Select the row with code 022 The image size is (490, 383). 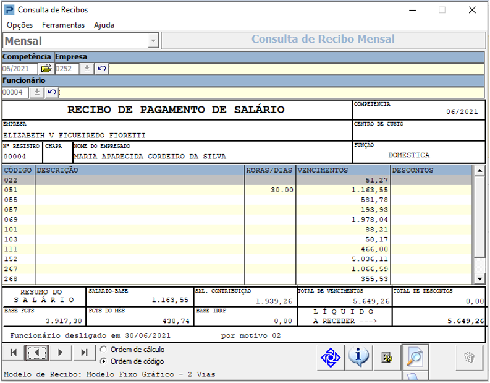coord(237,180)
